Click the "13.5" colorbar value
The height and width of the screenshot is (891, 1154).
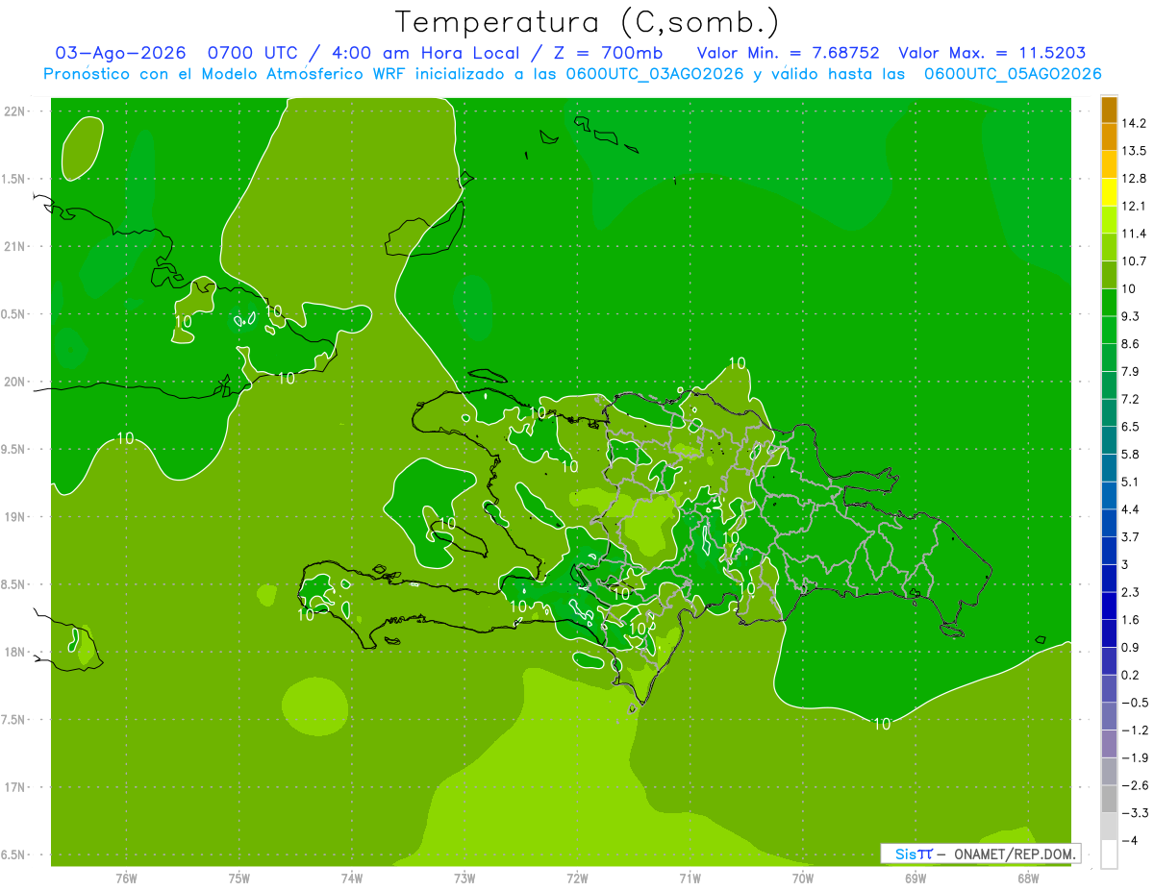pyautogui.click(x=1134, y=151)
